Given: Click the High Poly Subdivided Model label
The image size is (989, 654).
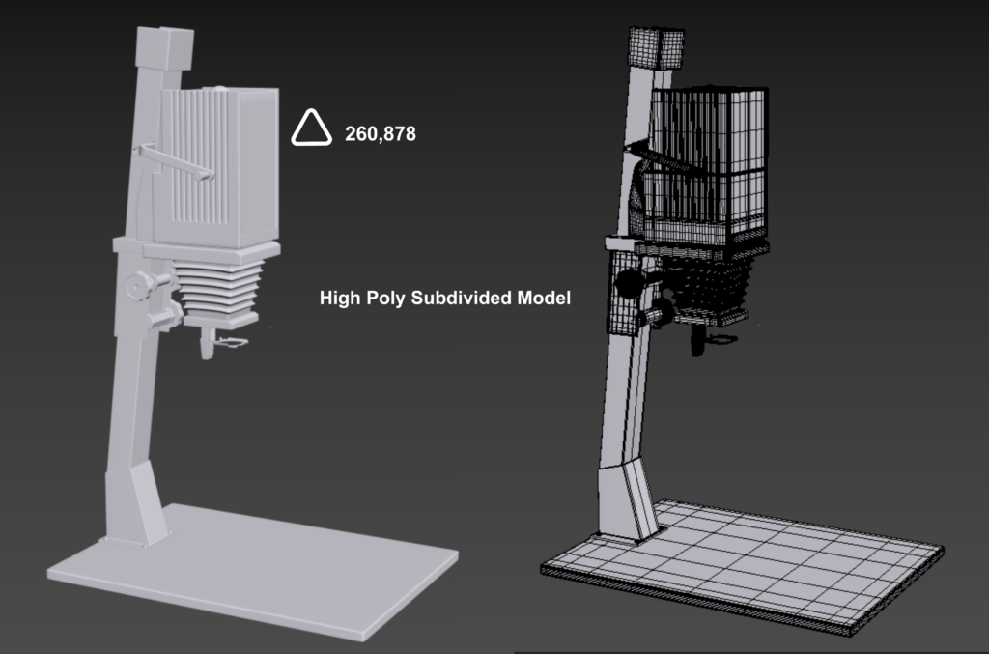Looking at the screenshot, I should pyautogui.click(x=446, y=299).
